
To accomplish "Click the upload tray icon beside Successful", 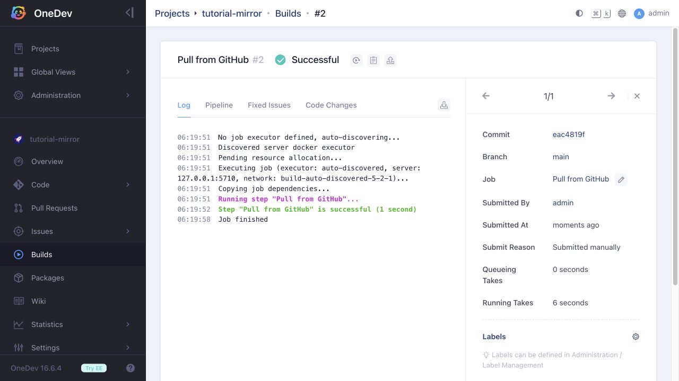I will tap(390, 60).
